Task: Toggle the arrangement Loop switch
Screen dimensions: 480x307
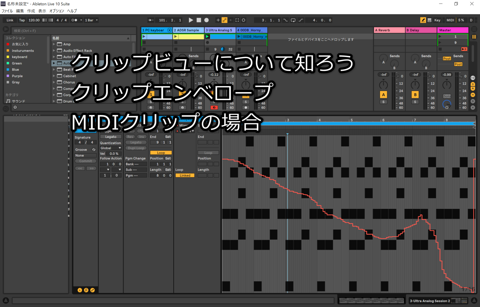Action: 293,20
